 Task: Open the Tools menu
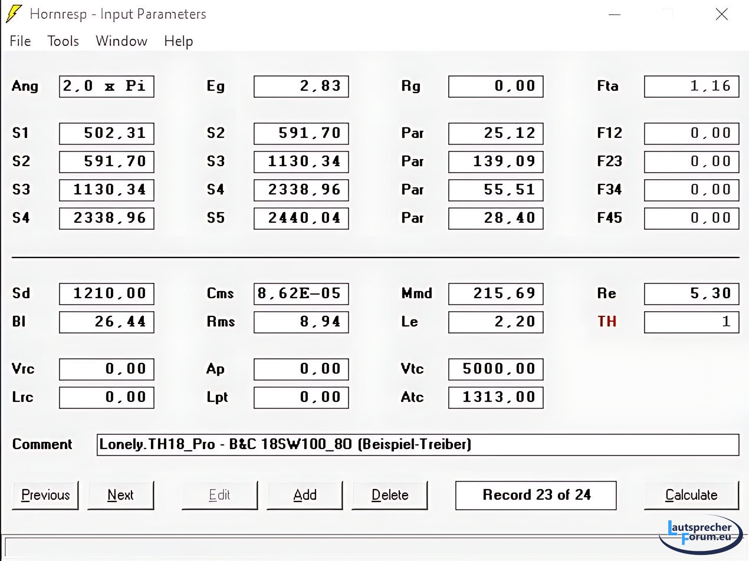tap(63, 41)
